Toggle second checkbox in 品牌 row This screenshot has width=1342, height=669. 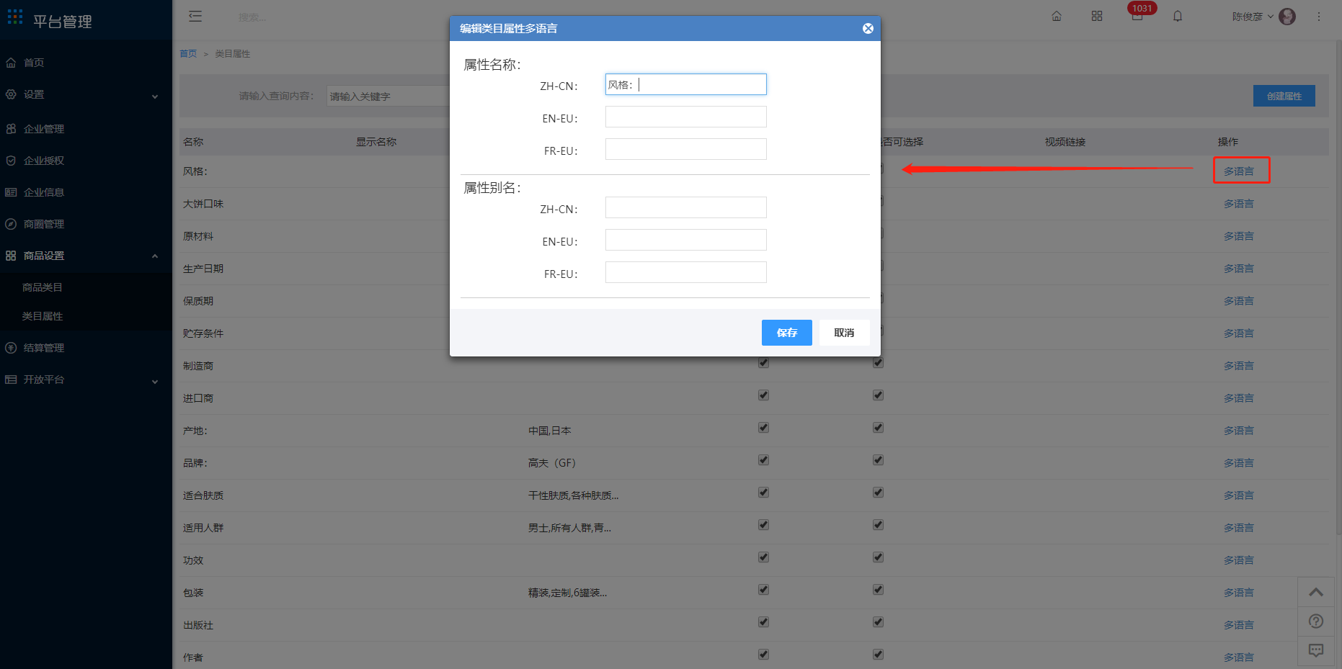[878, 460]
